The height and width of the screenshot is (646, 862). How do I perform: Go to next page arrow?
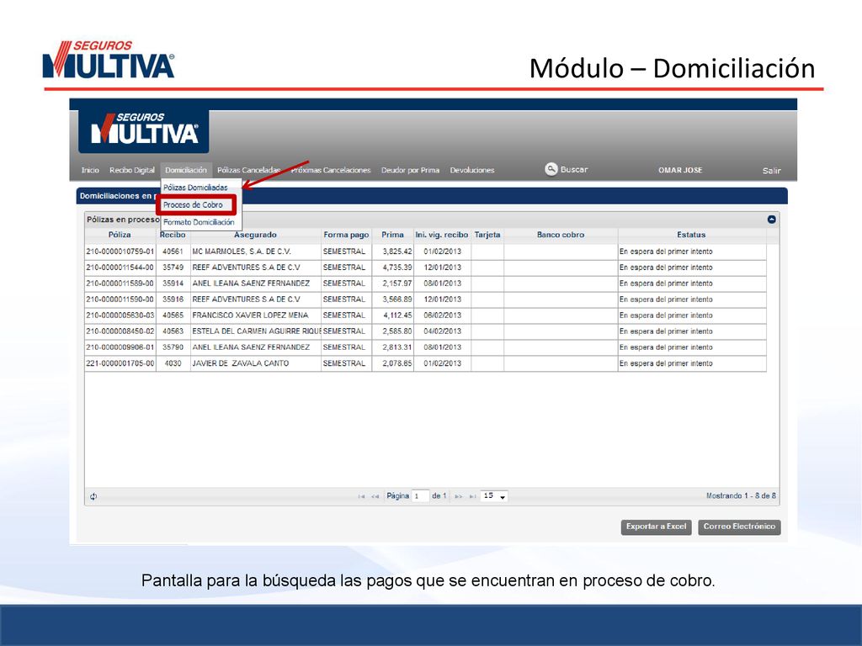click(459, 496)
